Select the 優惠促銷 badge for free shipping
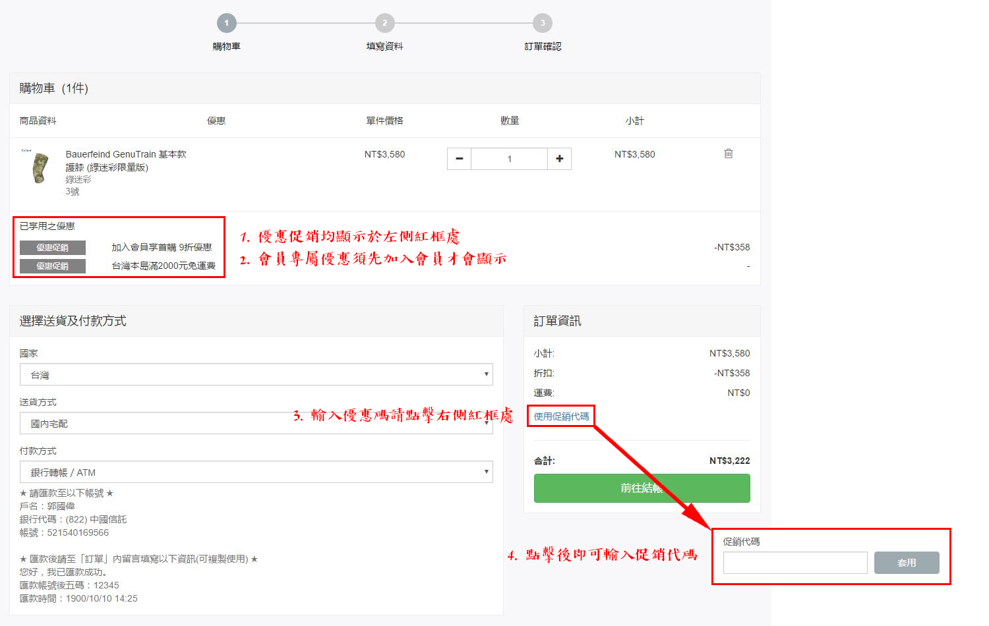Screen dimensions: 989x626 click(52, 266)
